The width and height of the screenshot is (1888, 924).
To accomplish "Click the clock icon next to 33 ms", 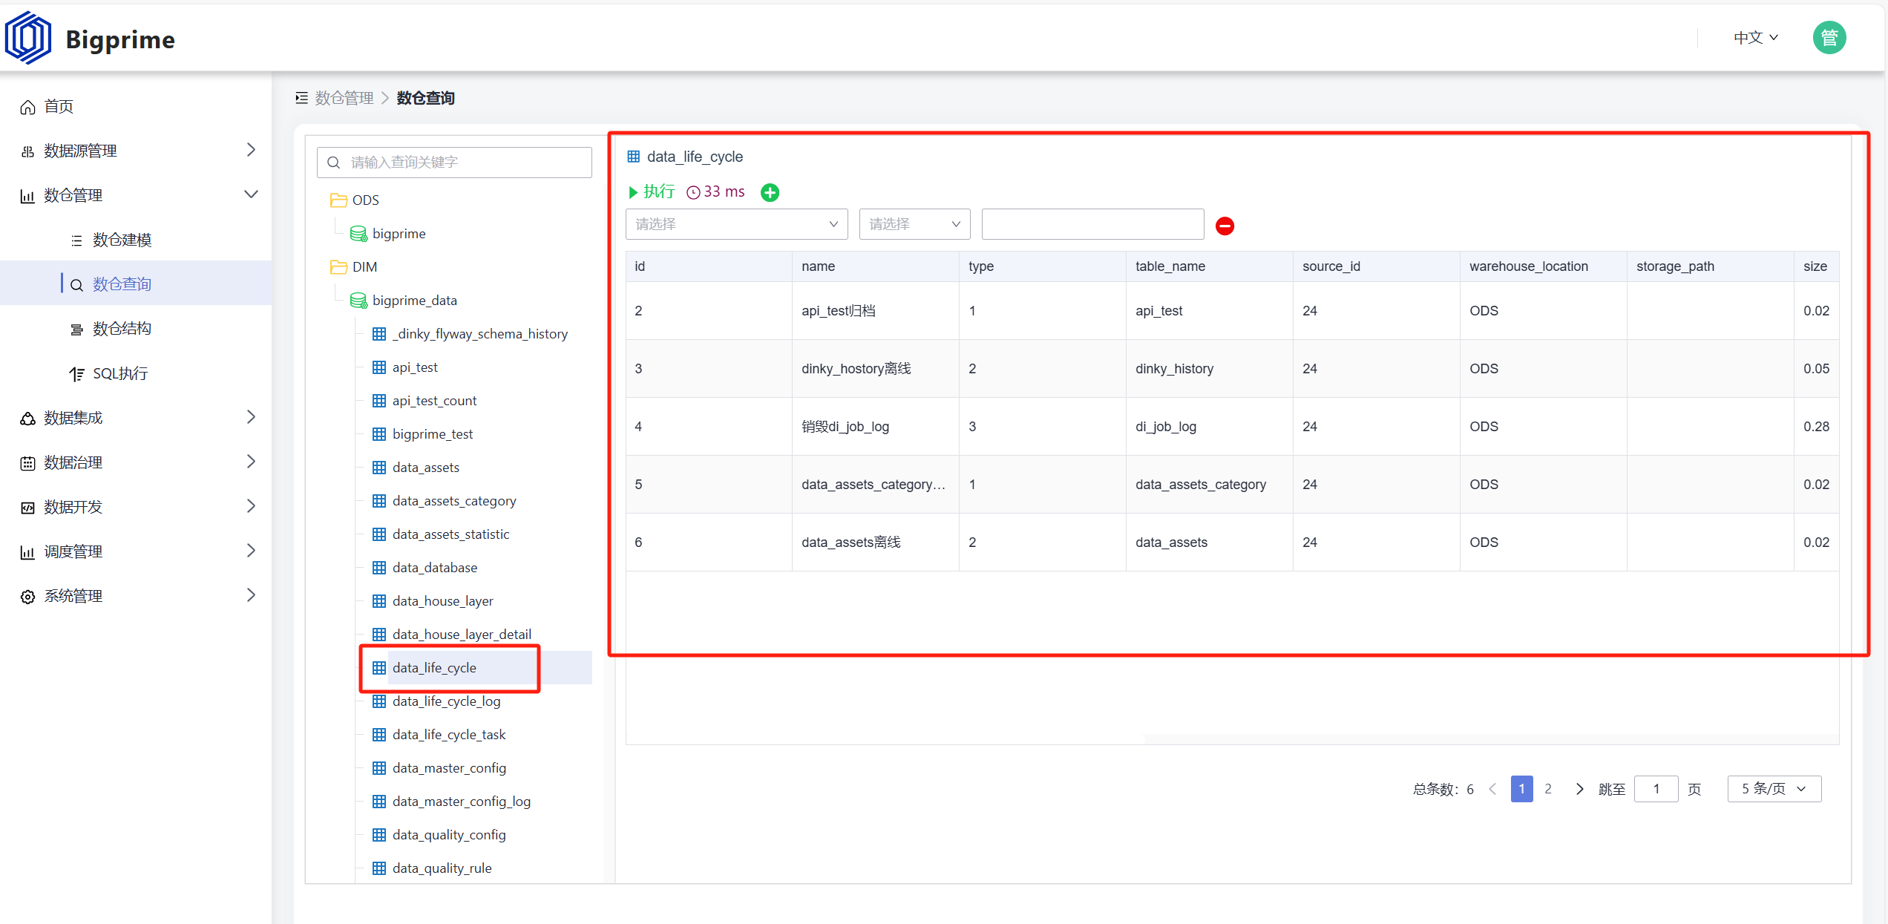I will pos(693,193).
